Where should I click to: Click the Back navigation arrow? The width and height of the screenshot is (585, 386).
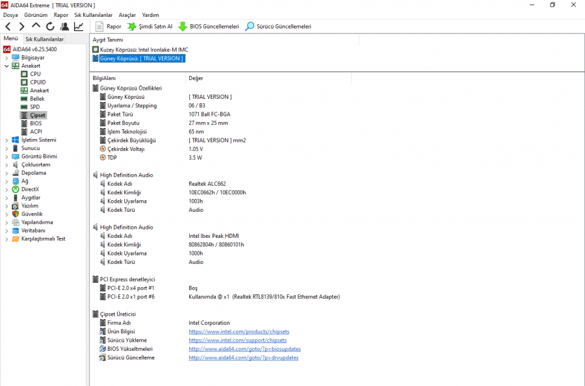(x=8, y=27)
